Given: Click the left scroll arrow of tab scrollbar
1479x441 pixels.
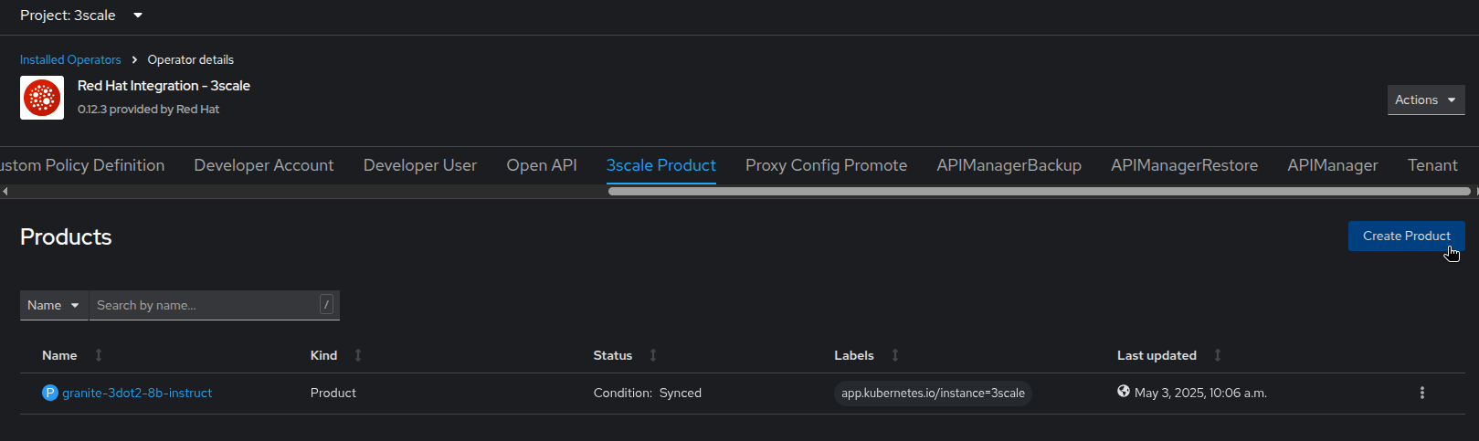Looking at the screenshot, I should coord(5,192).
